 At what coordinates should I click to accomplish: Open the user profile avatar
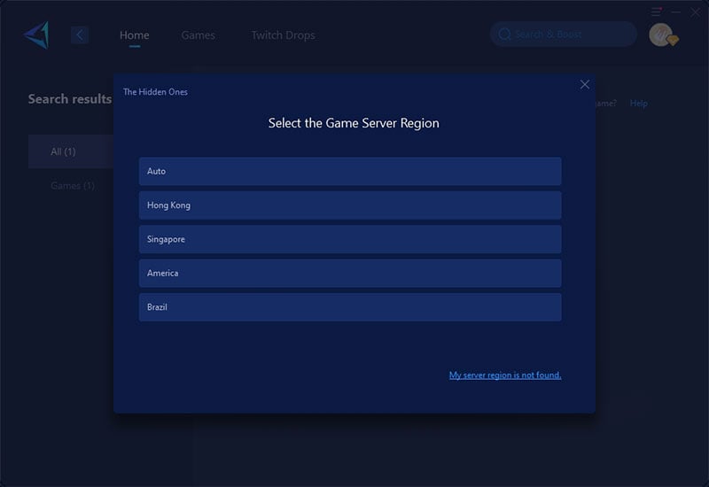point(661,35)
